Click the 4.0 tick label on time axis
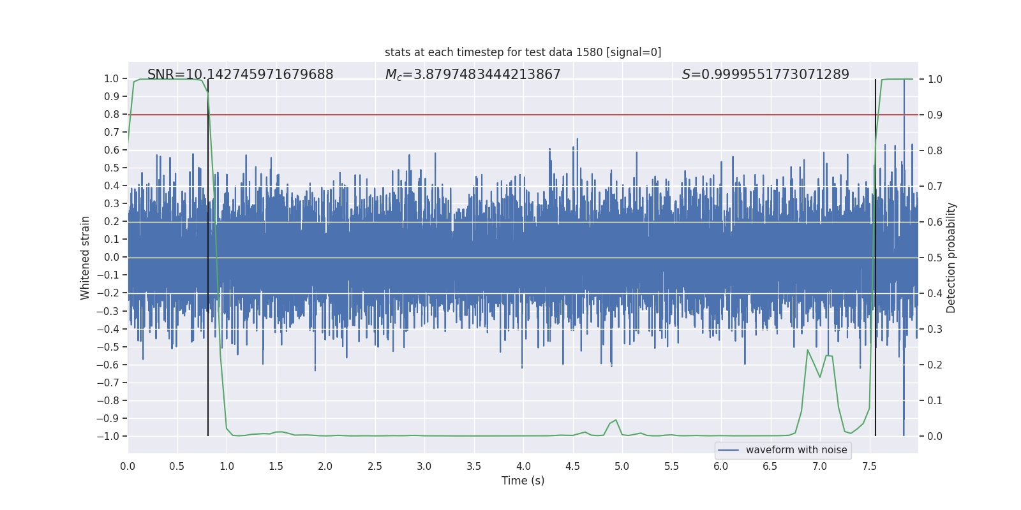The width and height of the screenshot is (1021, 510). [523, 466]
